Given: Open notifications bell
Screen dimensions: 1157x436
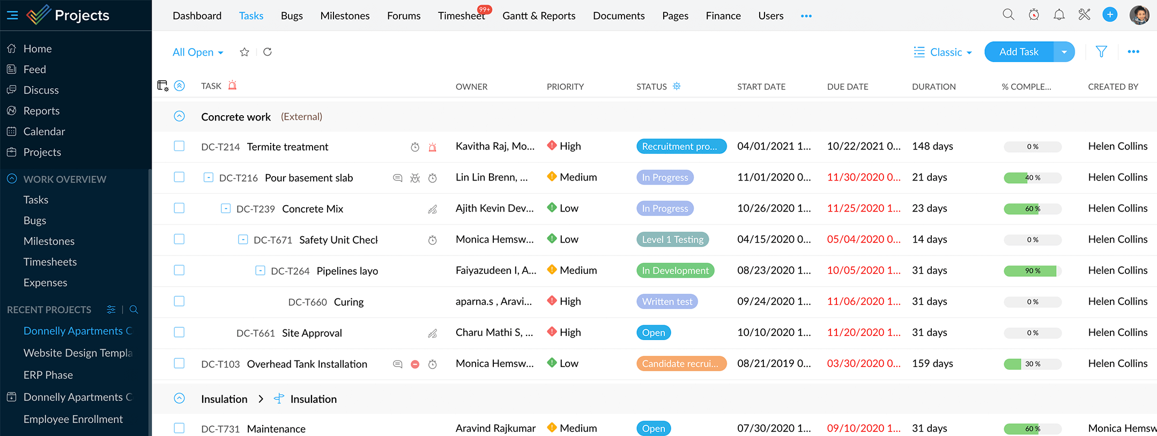Looking at the screenshot, I should 1059,15.
